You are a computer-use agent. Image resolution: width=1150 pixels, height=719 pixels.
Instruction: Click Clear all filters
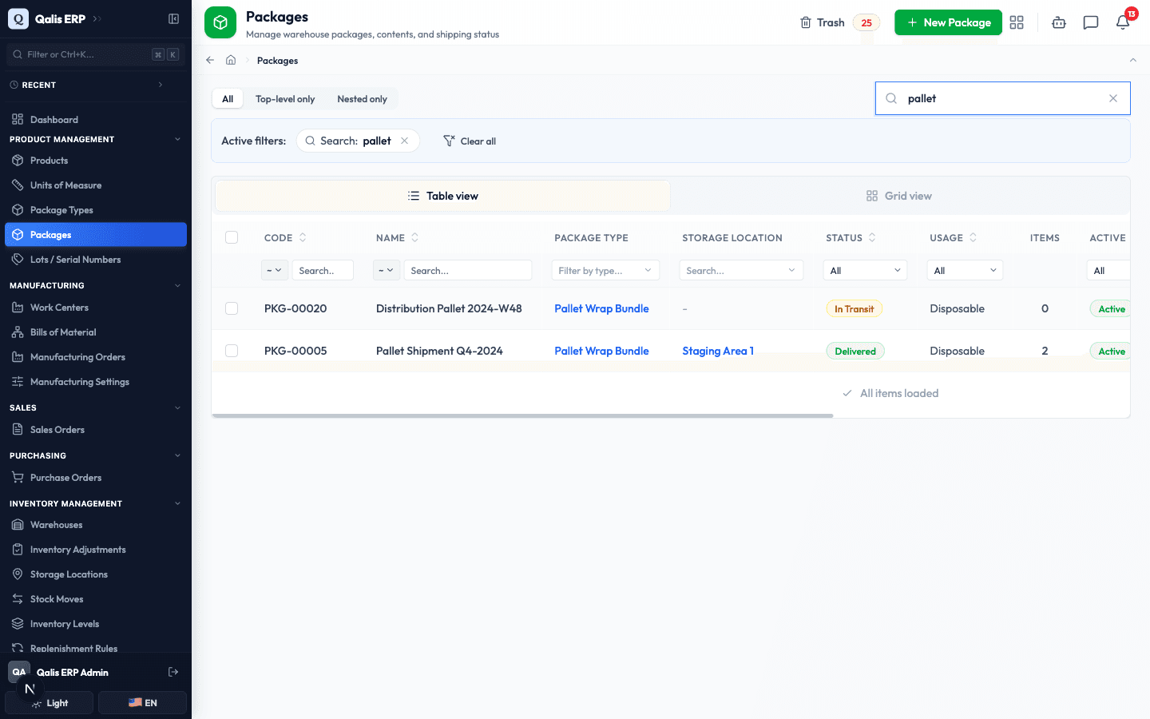470,141
